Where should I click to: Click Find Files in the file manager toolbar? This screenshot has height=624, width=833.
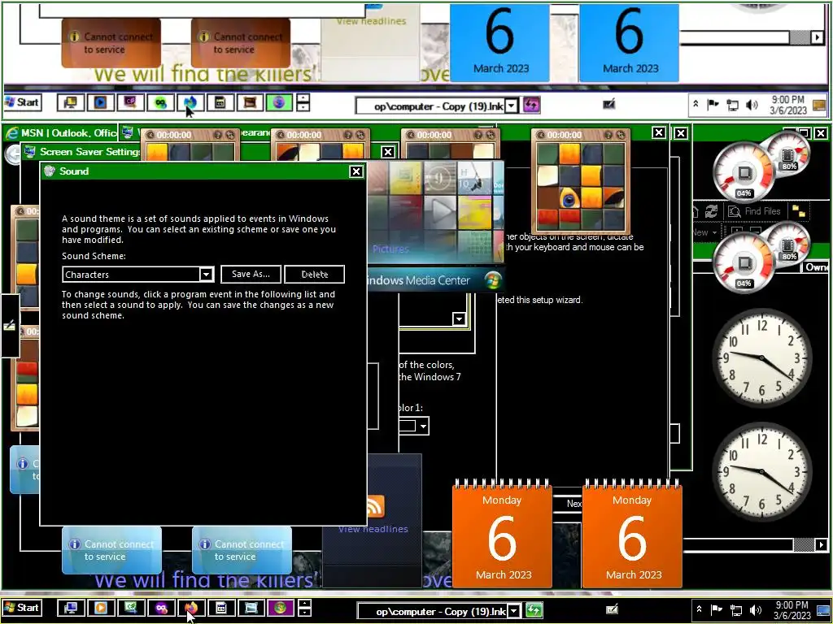click(x=754, y=211)
